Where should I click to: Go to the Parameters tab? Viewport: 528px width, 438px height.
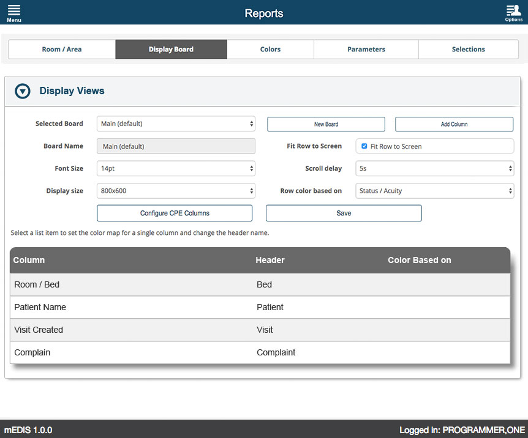[x=366, y=49]
